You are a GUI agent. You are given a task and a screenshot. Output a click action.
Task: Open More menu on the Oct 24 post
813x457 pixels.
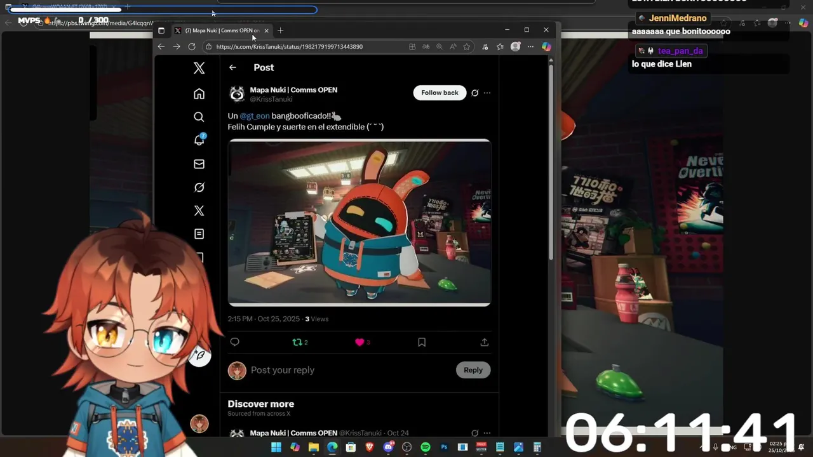click(x=487, y=433)
